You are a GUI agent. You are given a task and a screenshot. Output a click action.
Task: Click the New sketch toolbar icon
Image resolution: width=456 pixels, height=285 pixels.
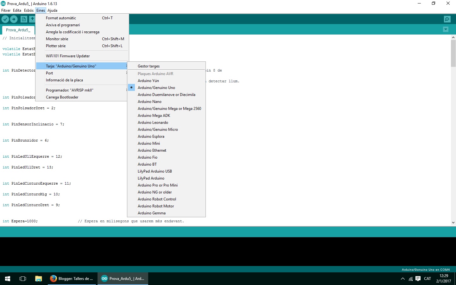[24, 19]
